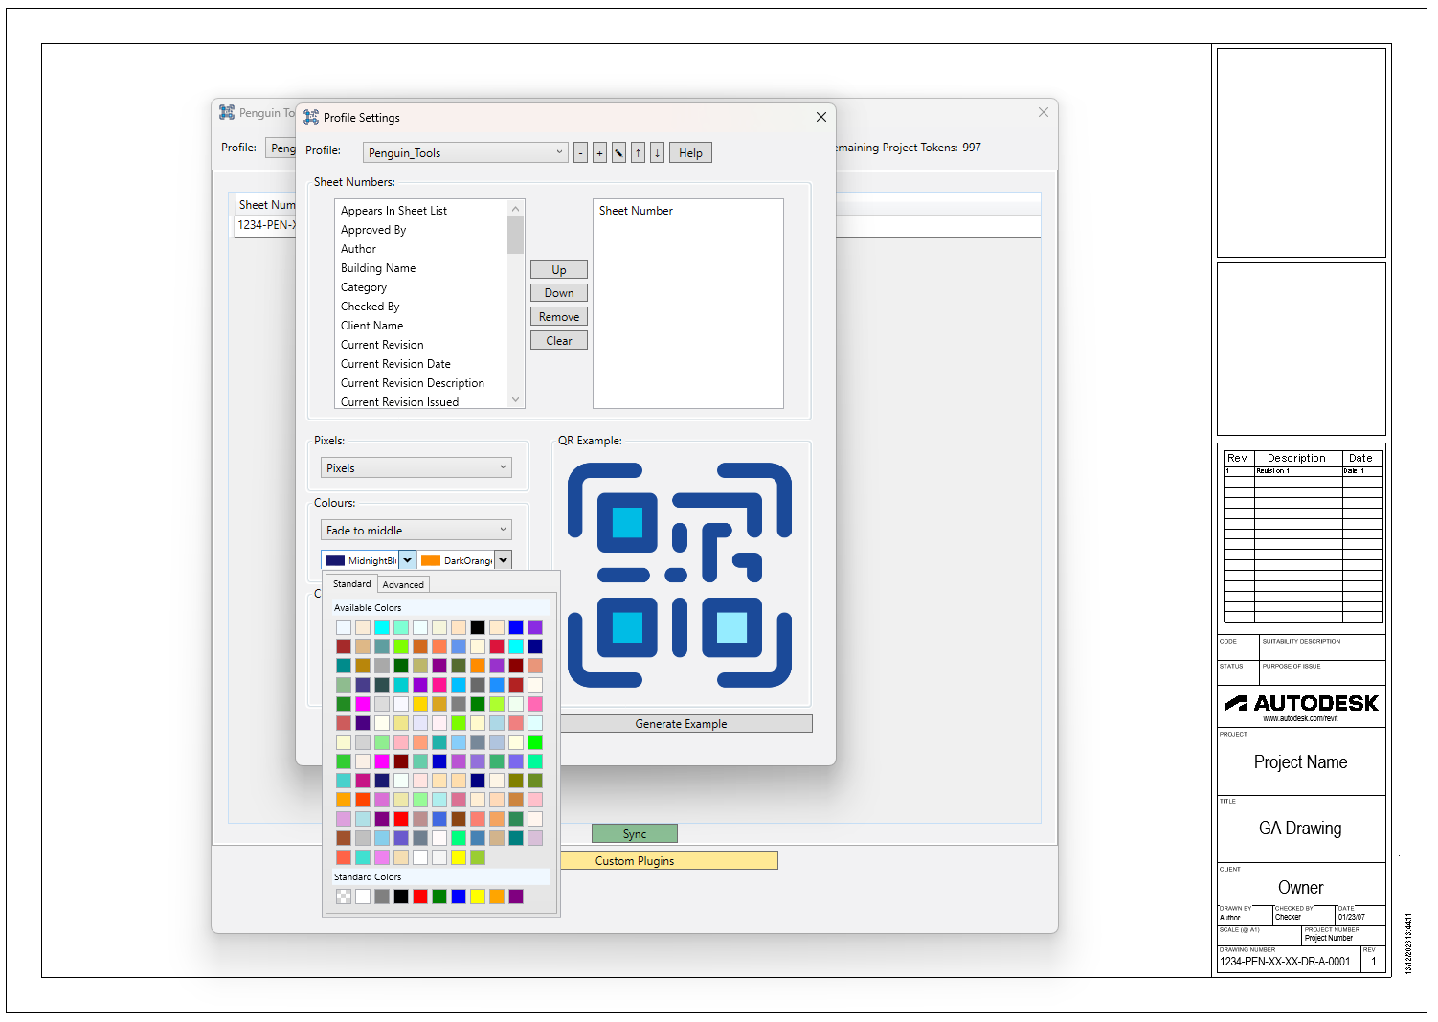
Task: Open the Penguin_Tools profile dropdown in Profile Settings
Action: [465, 152]
